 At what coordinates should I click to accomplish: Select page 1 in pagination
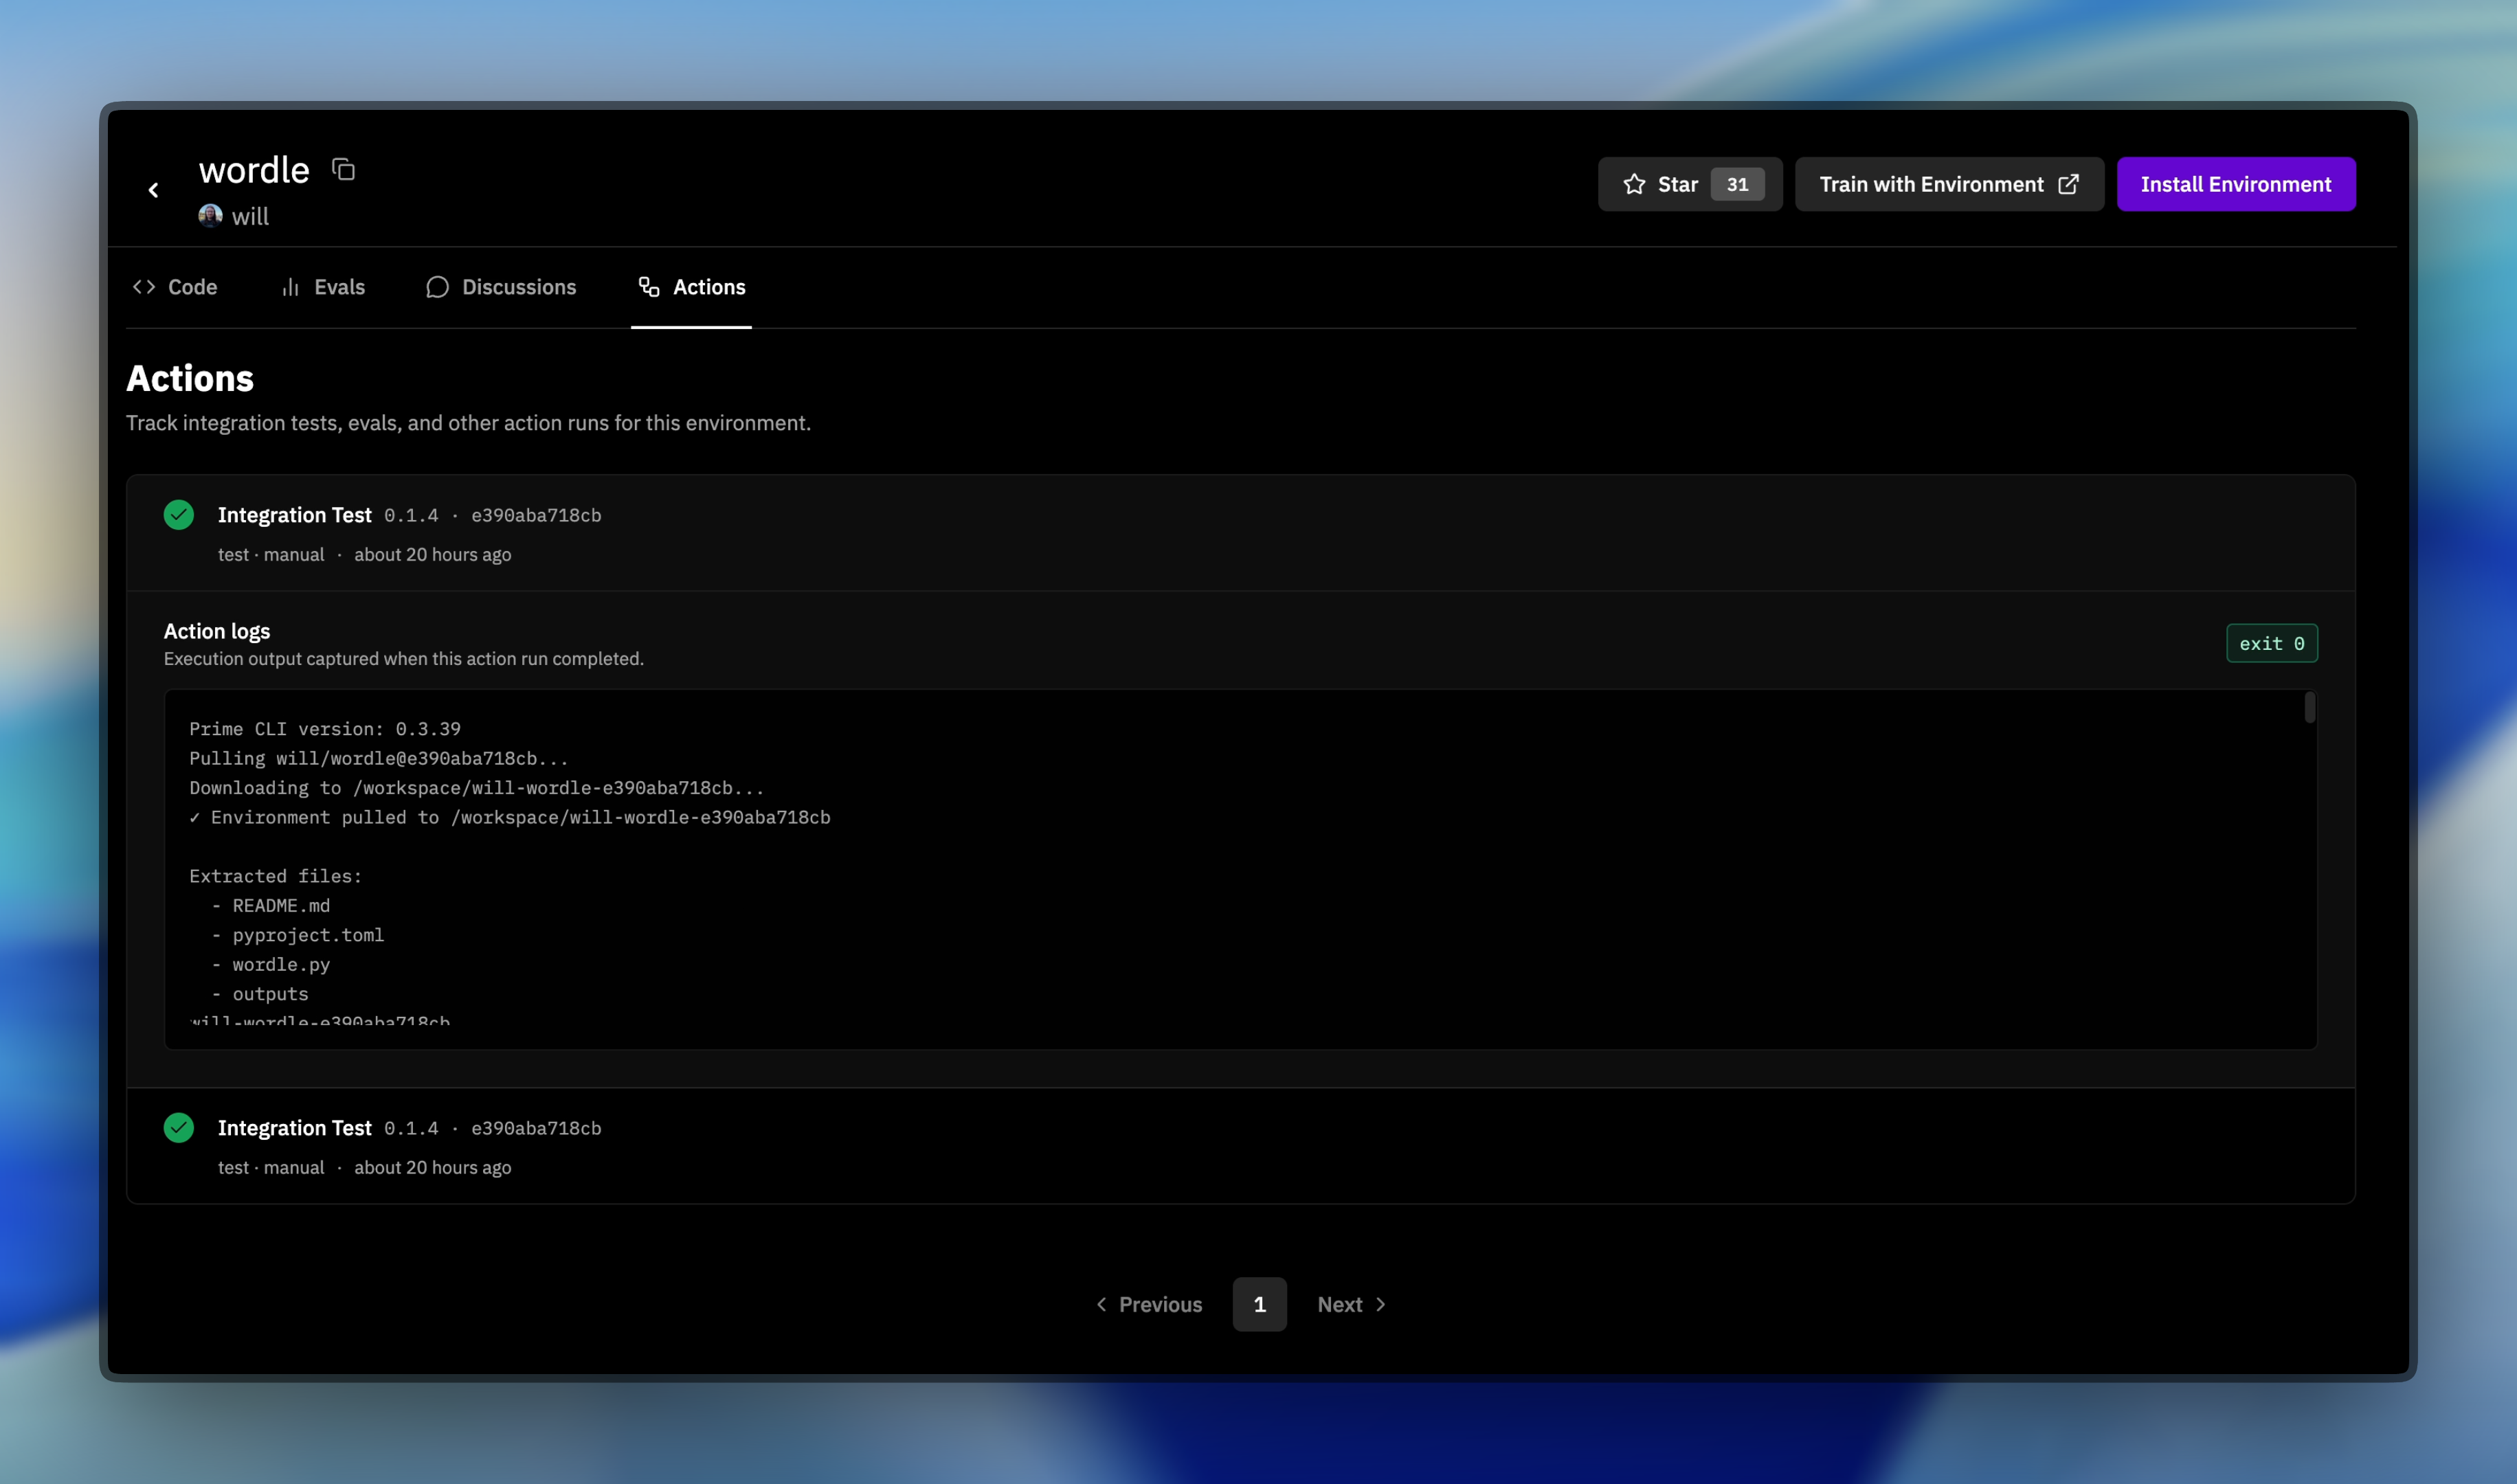tap(1259, 1304)
